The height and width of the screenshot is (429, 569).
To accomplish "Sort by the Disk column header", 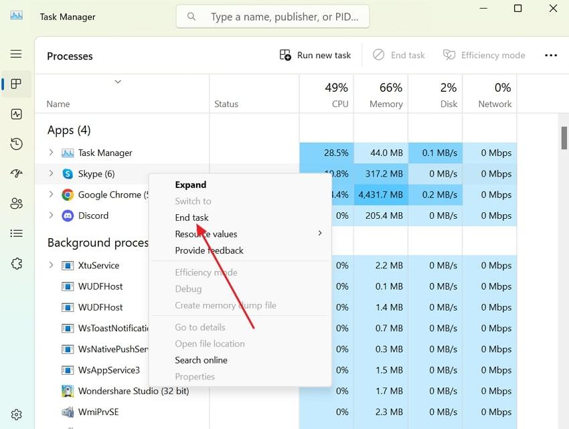I will click(435, 94).
